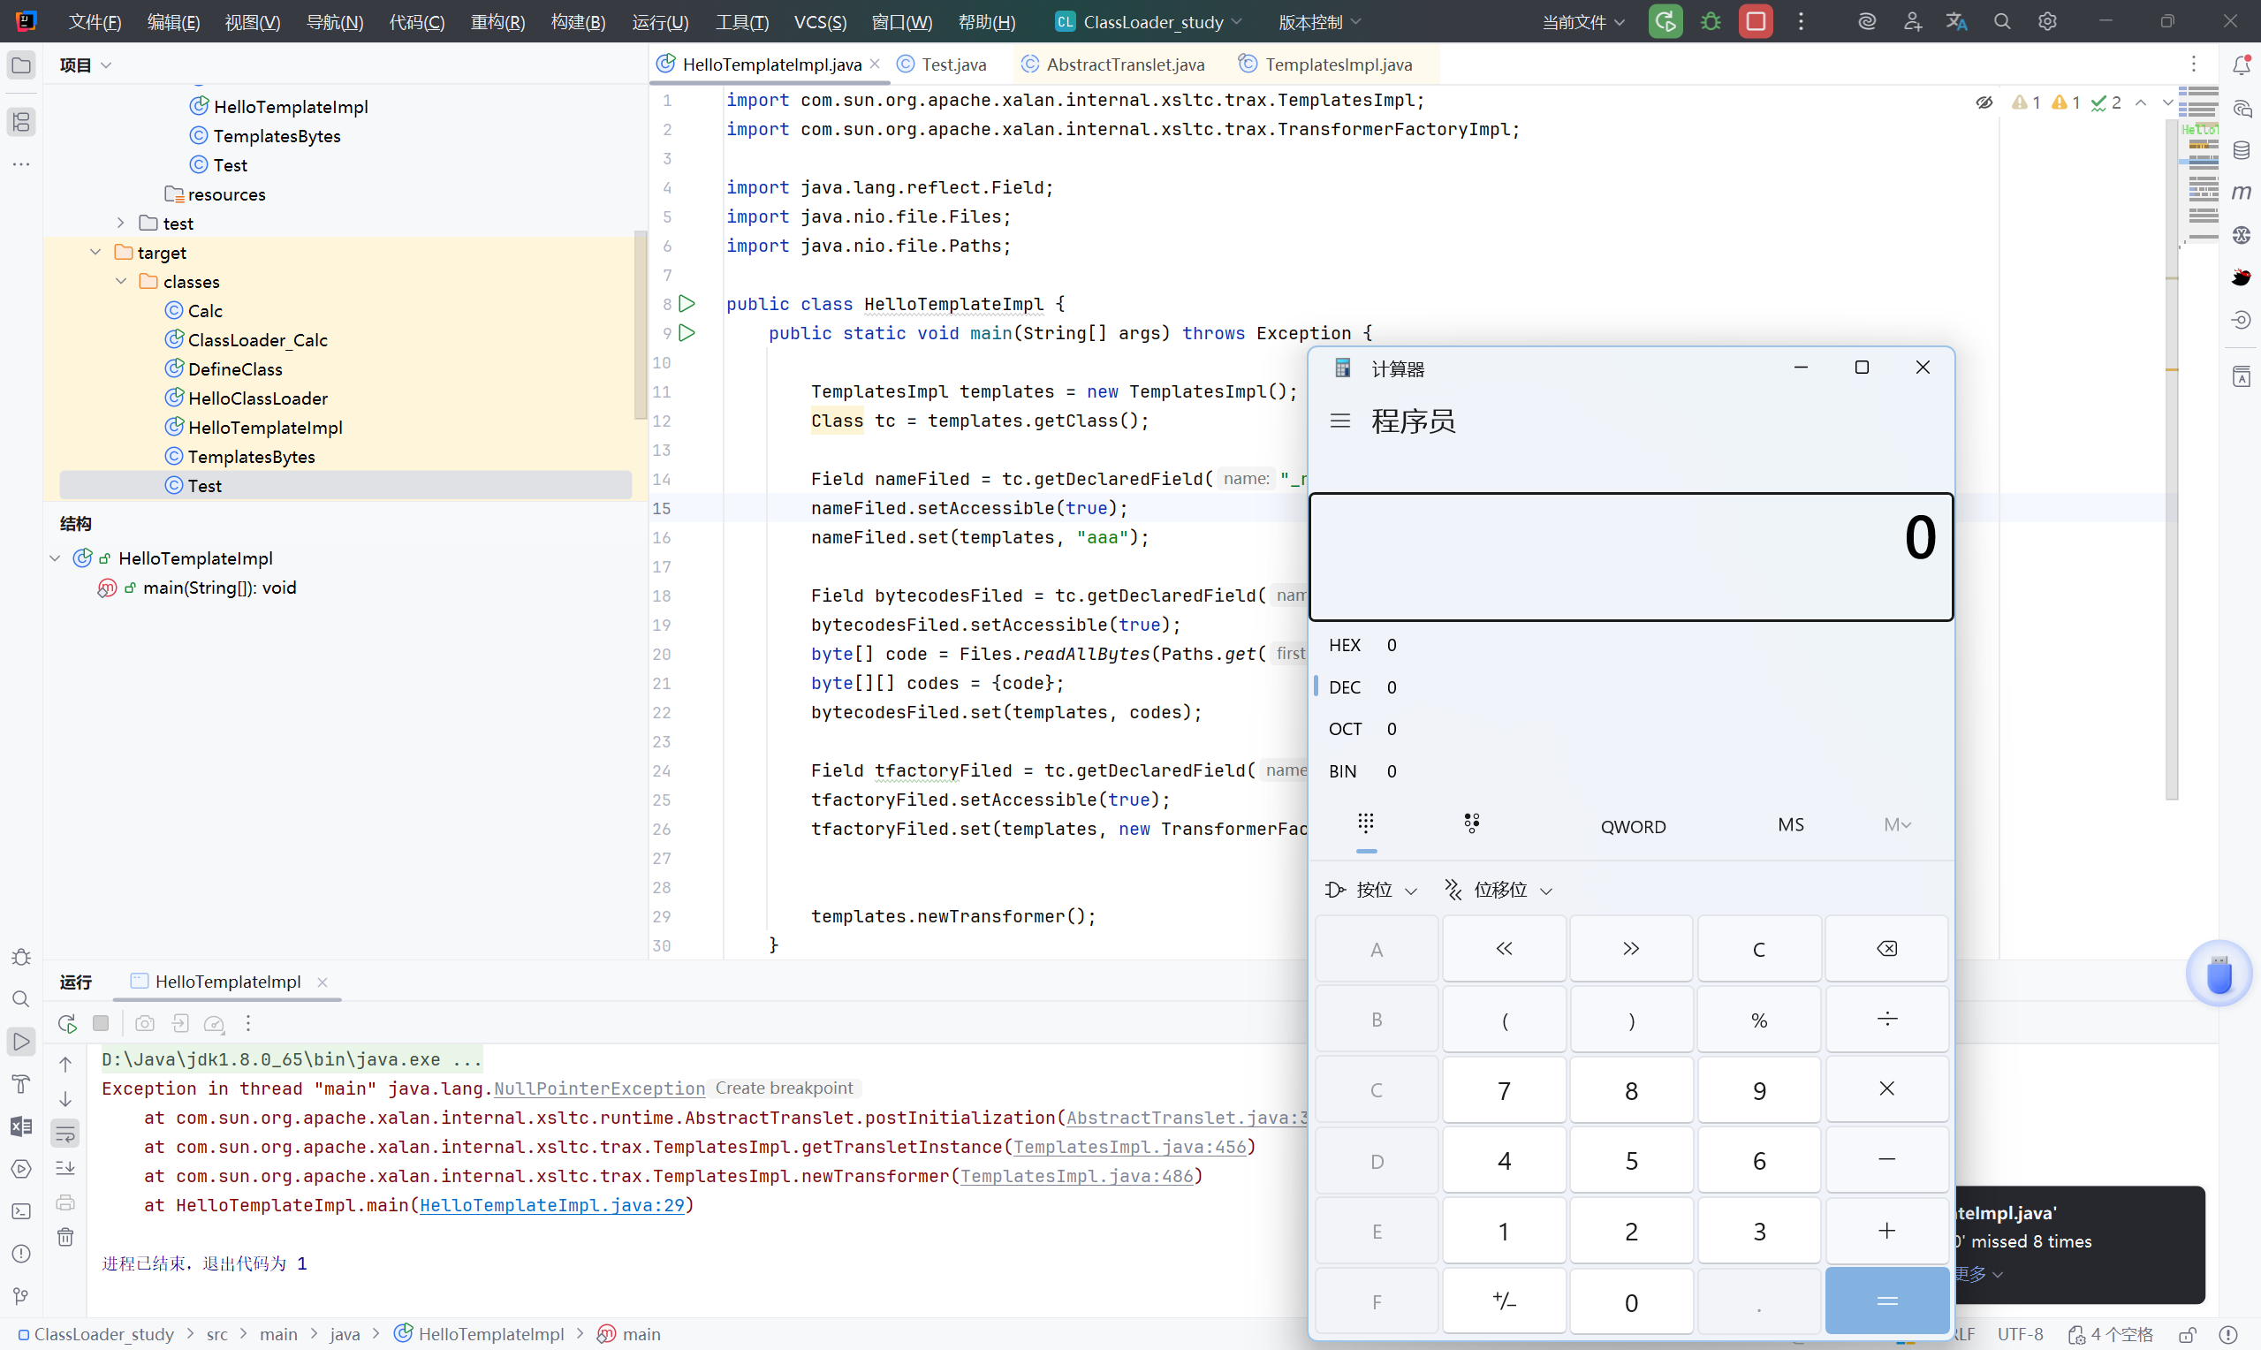Select TemplatesBytes class under classes folder
The width and height of the screenshot is (2261, 1350).
tap(251, 457)
